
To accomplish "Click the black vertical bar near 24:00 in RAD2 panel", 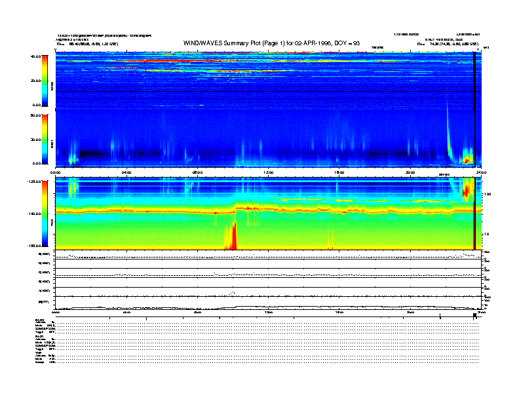I will point(474,81).
